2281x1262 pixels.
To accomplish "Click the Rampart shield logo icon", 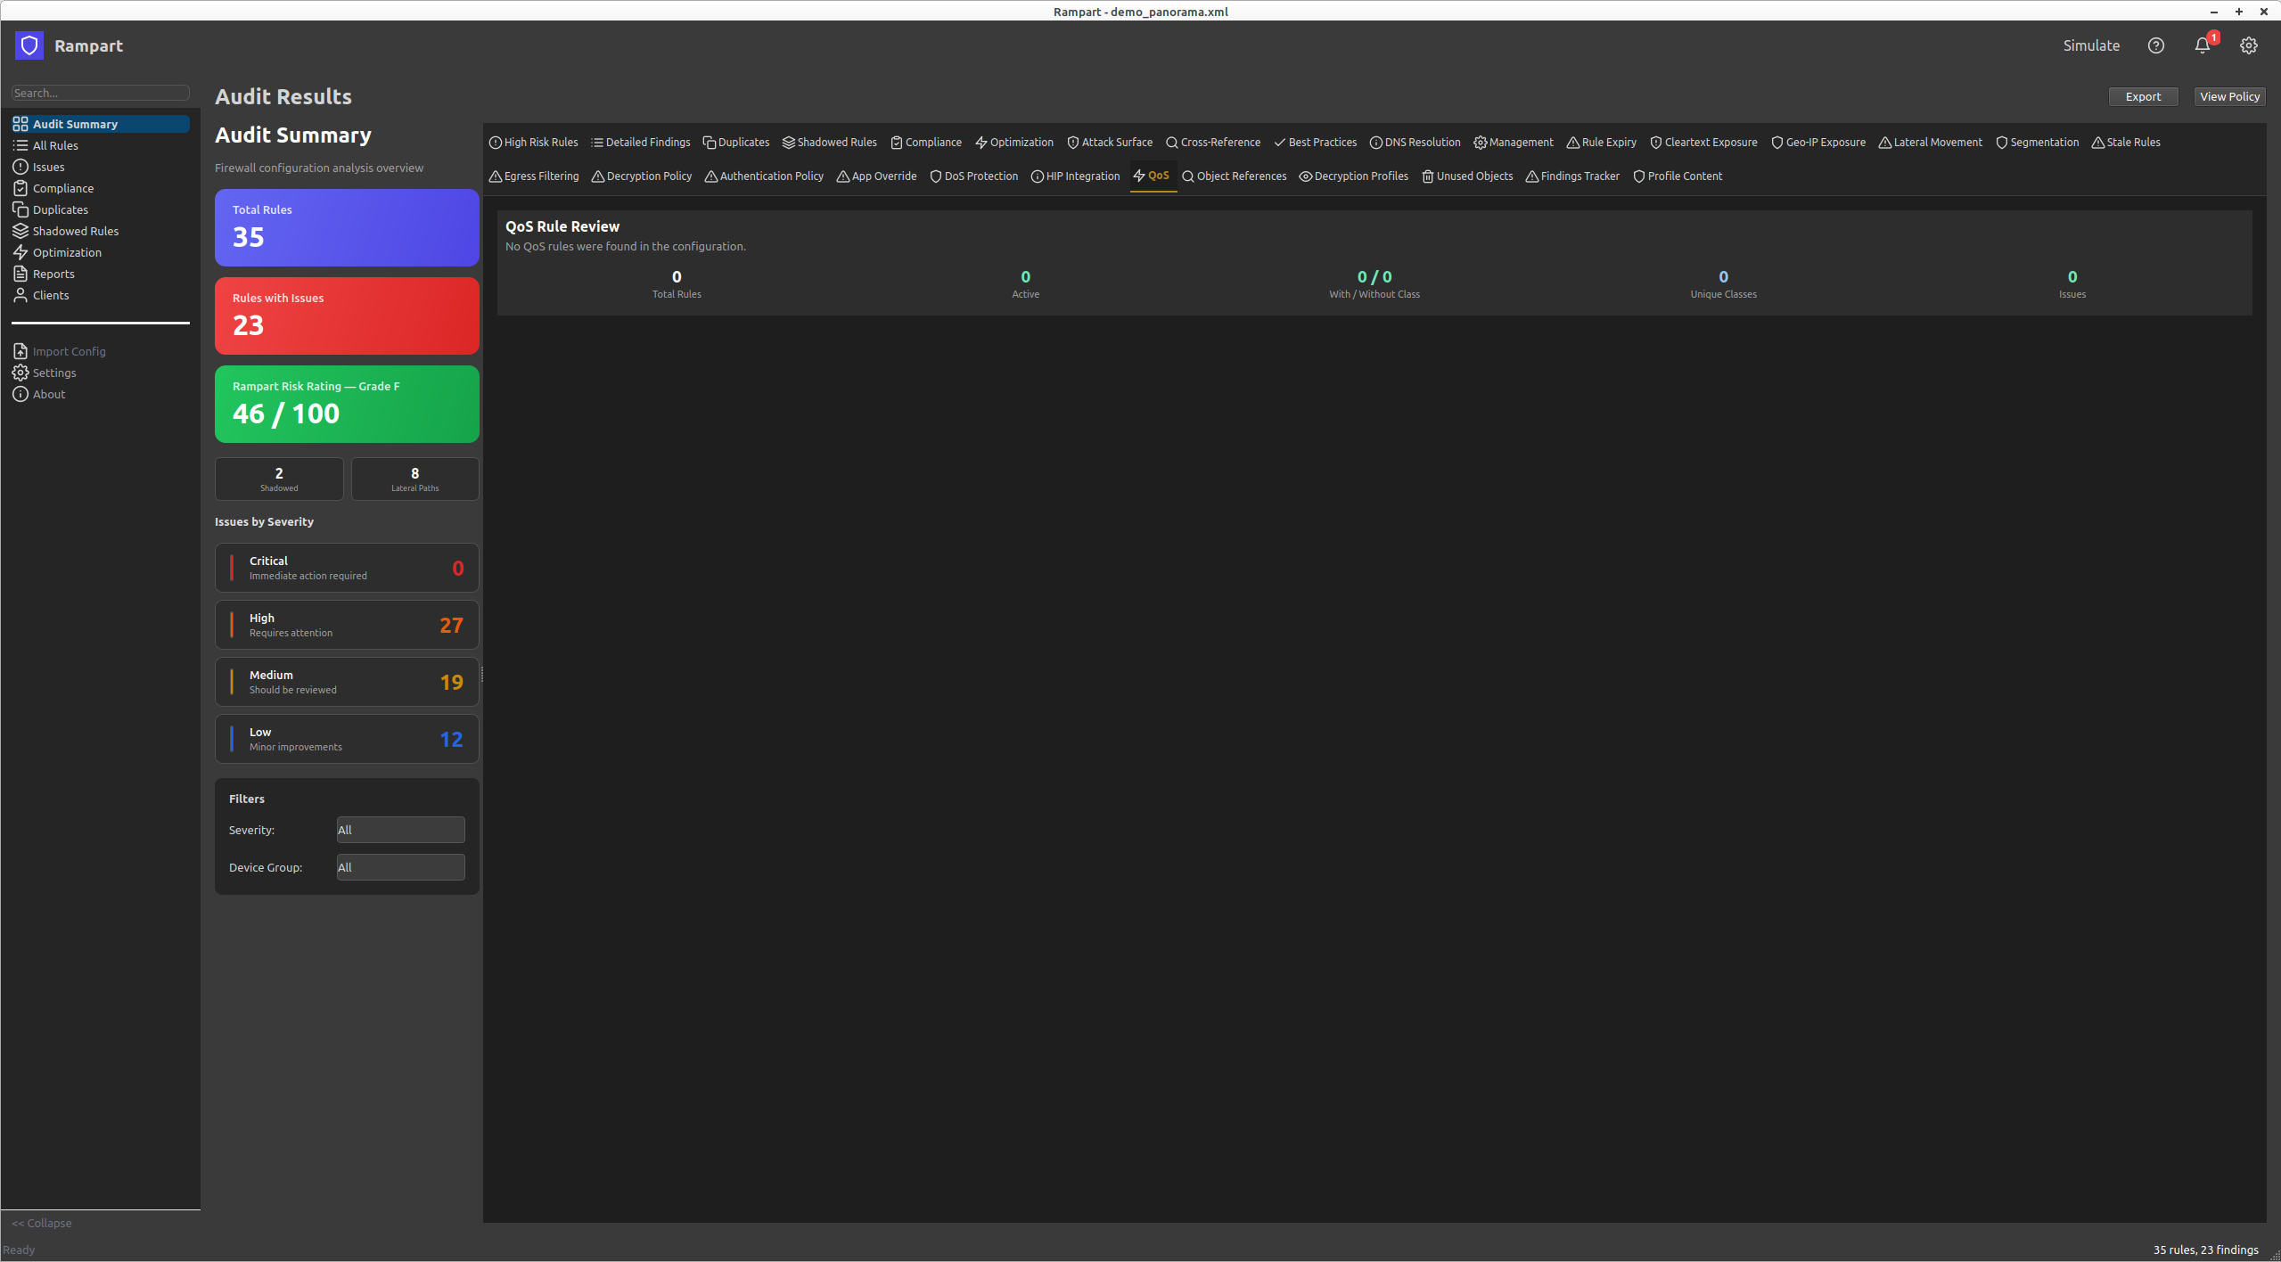I will coord(29,45).
